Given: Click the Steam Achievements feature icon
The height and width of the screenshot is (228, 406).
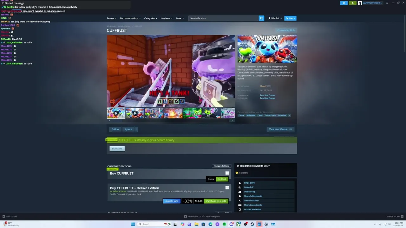Looking at the screenshot, I should point(240,196).
